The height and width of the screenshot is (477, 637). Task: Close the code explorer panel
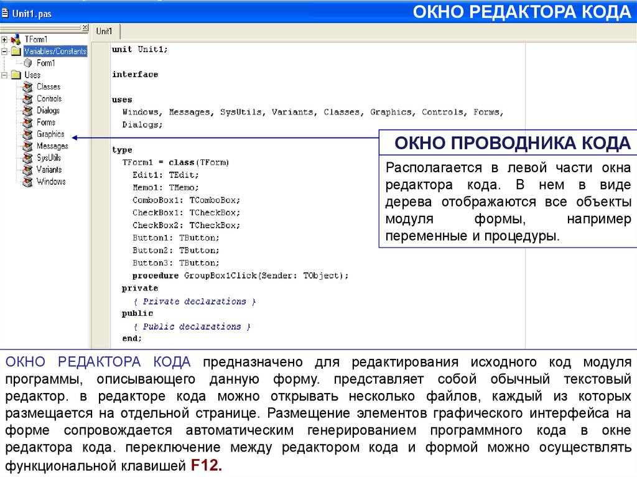(85, 27)
